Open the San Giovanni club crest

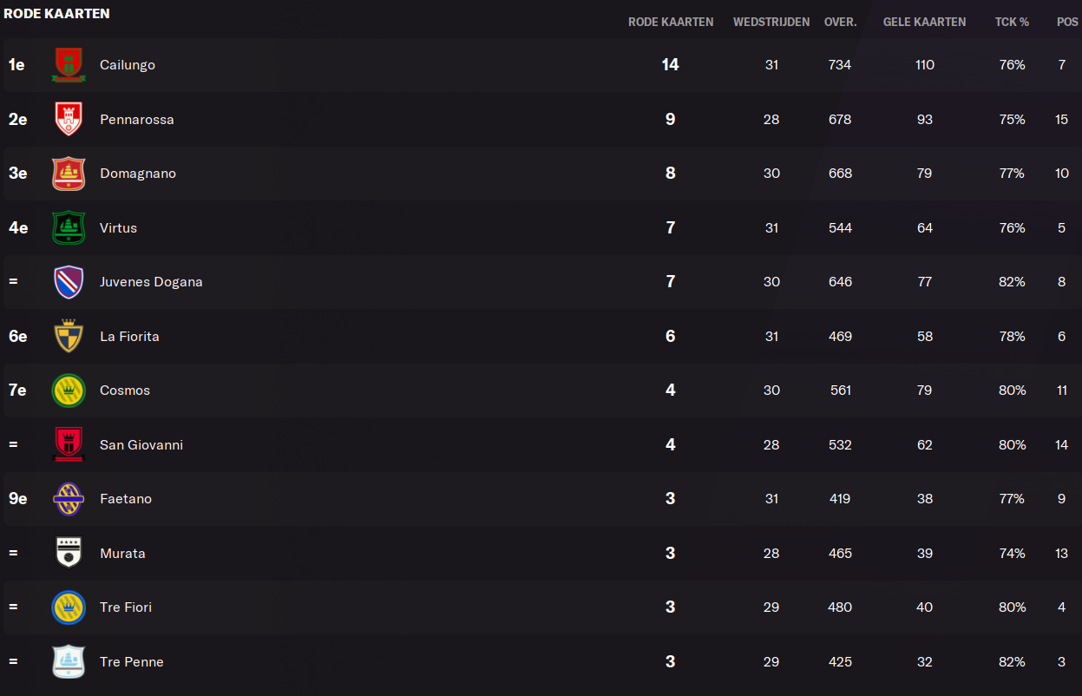click(x=69, y=444)
